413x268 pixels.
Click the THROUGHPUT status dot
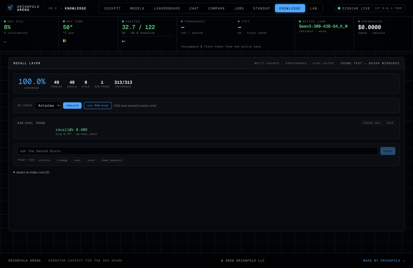[182, 21]
